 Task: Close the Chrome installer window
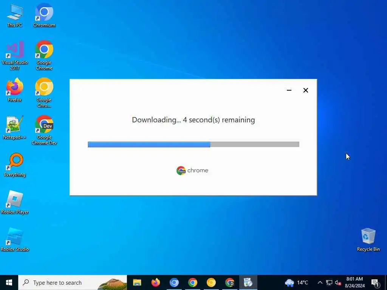coord(305,90)
